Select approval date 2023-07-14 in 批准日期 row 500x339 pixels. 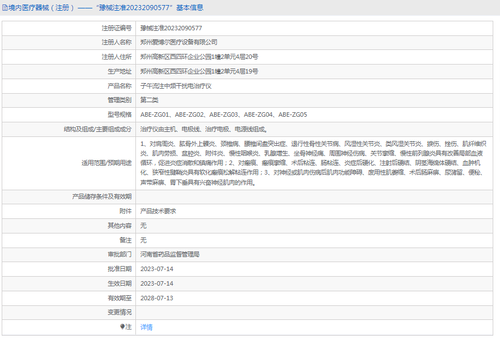[157, 269]
